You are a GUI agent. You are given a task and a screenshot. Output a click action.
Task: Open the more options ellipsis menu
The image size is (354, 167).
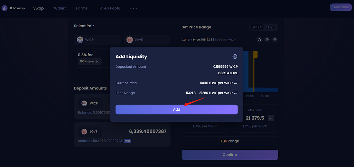(x=133, y=8)
